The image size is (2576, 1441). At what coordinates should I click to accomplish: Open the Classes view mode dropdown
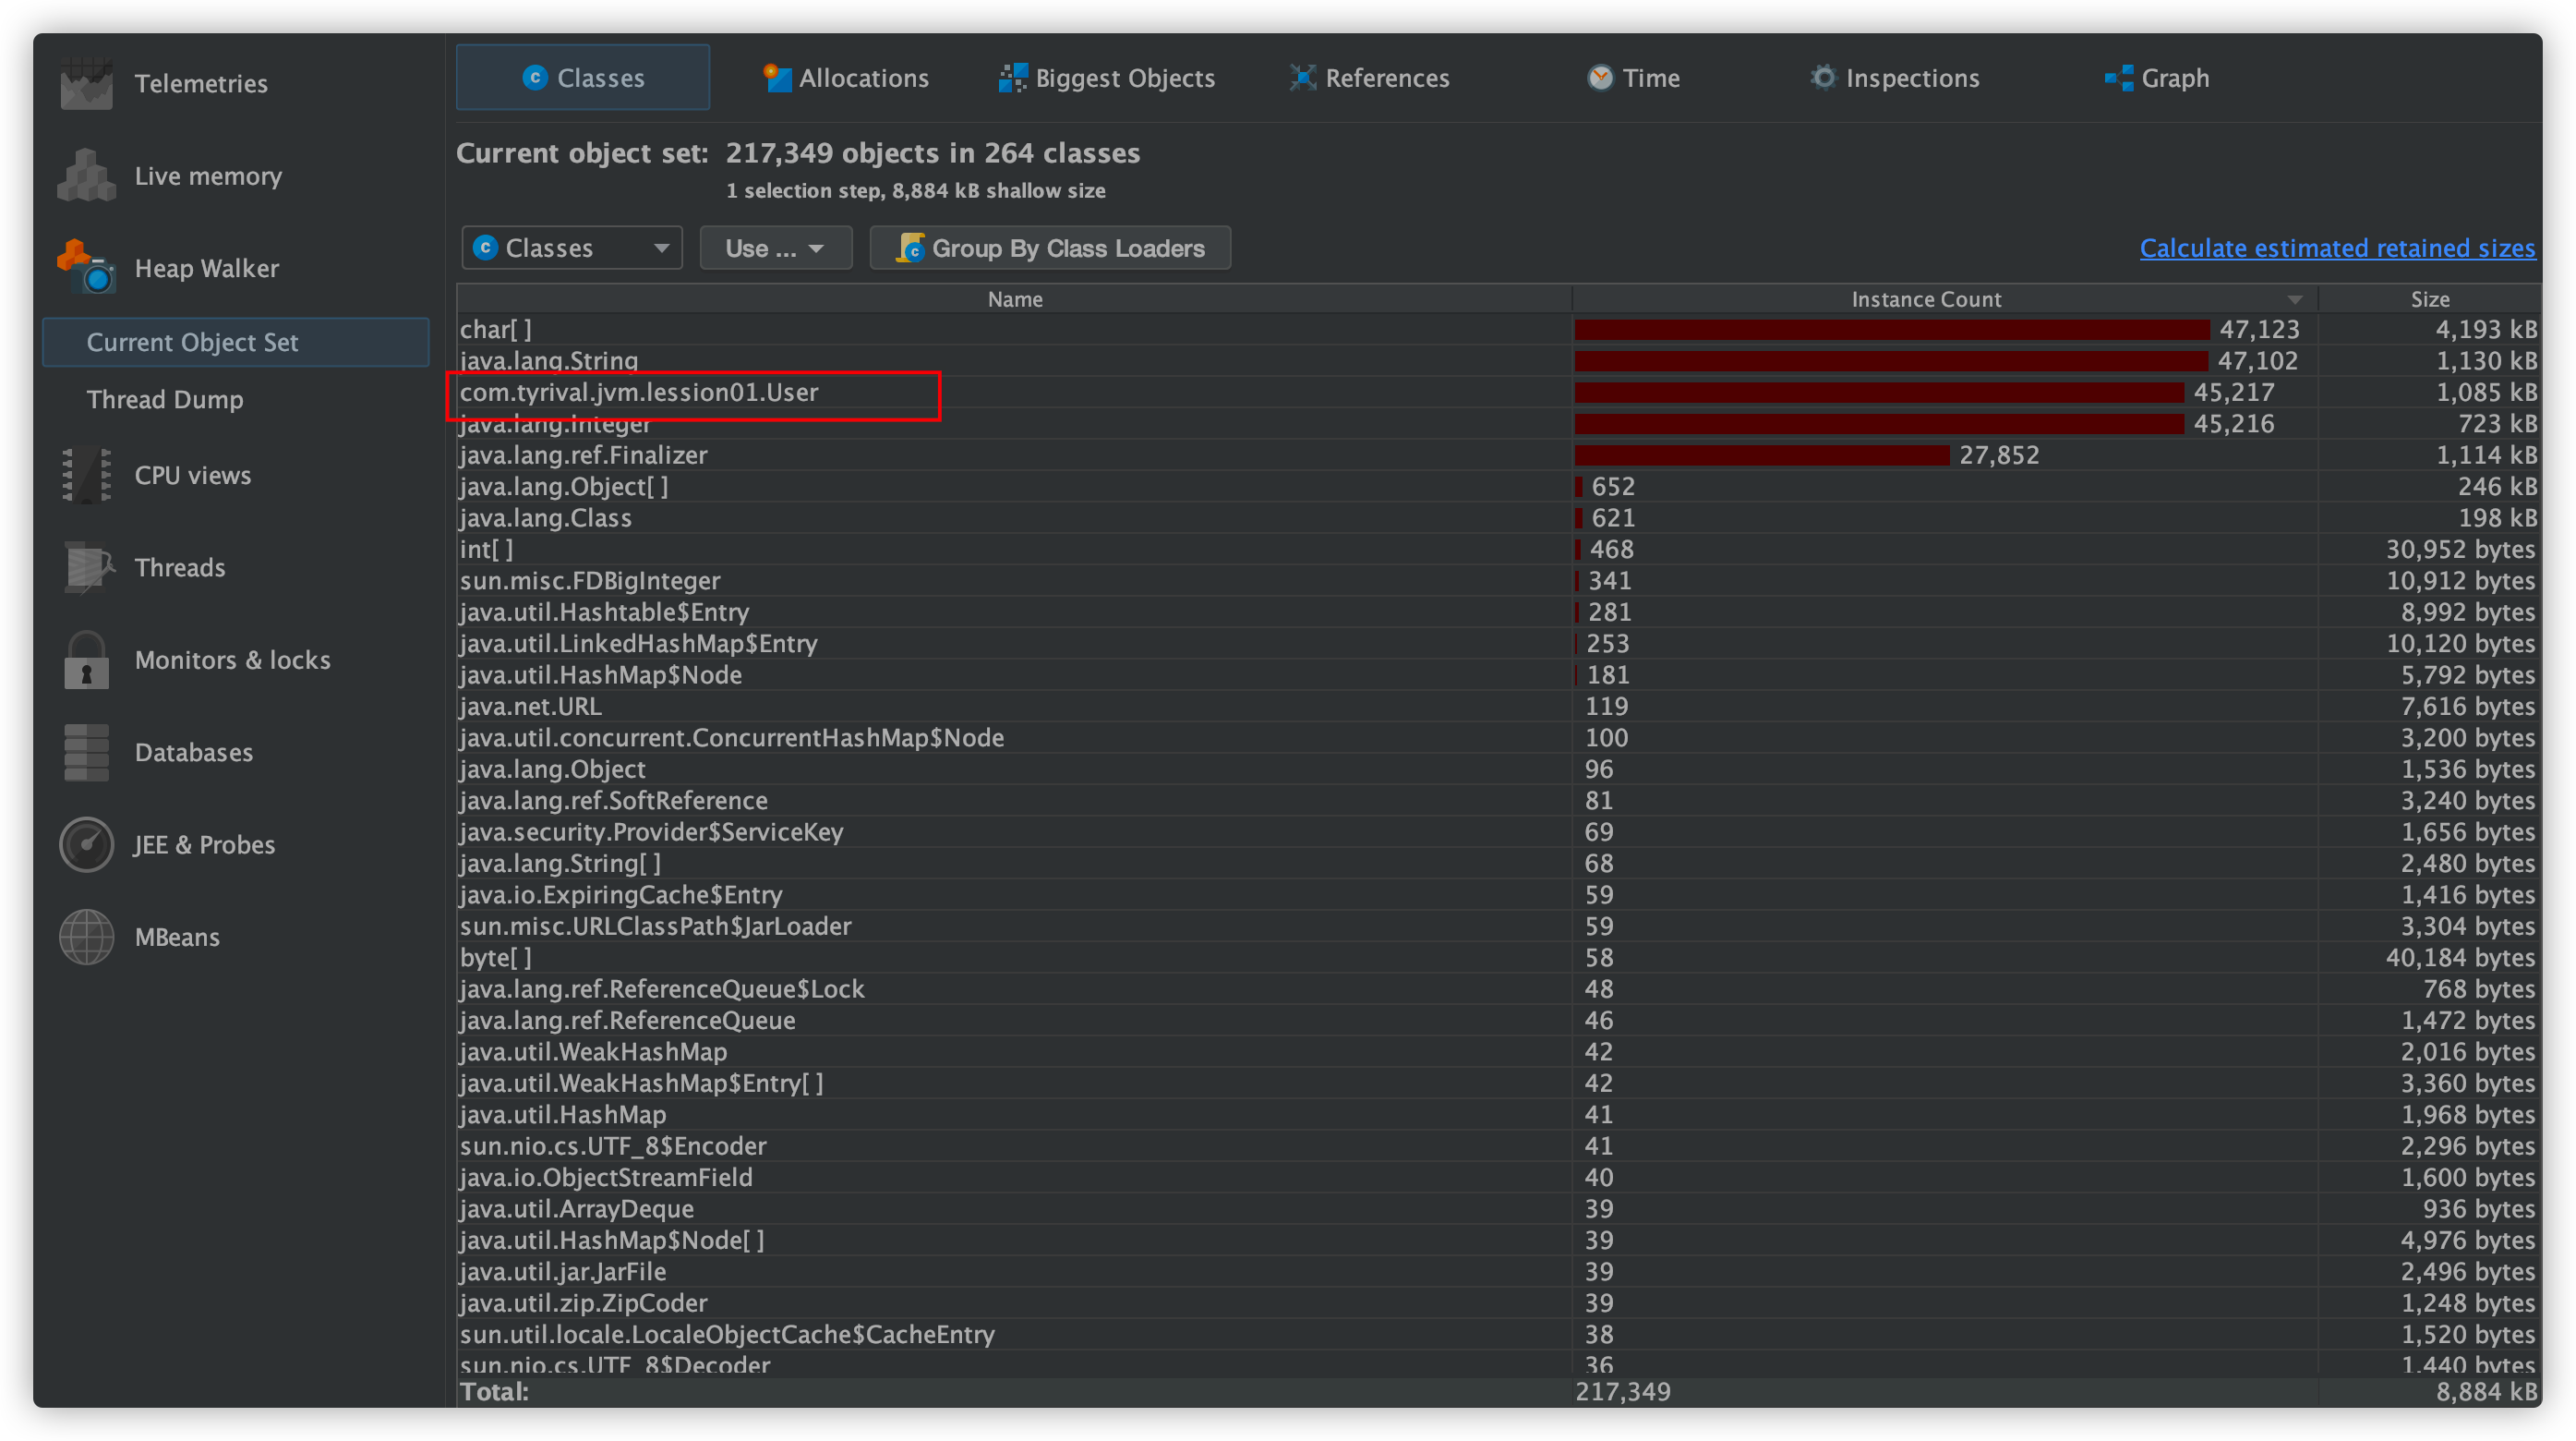point(571,248)
